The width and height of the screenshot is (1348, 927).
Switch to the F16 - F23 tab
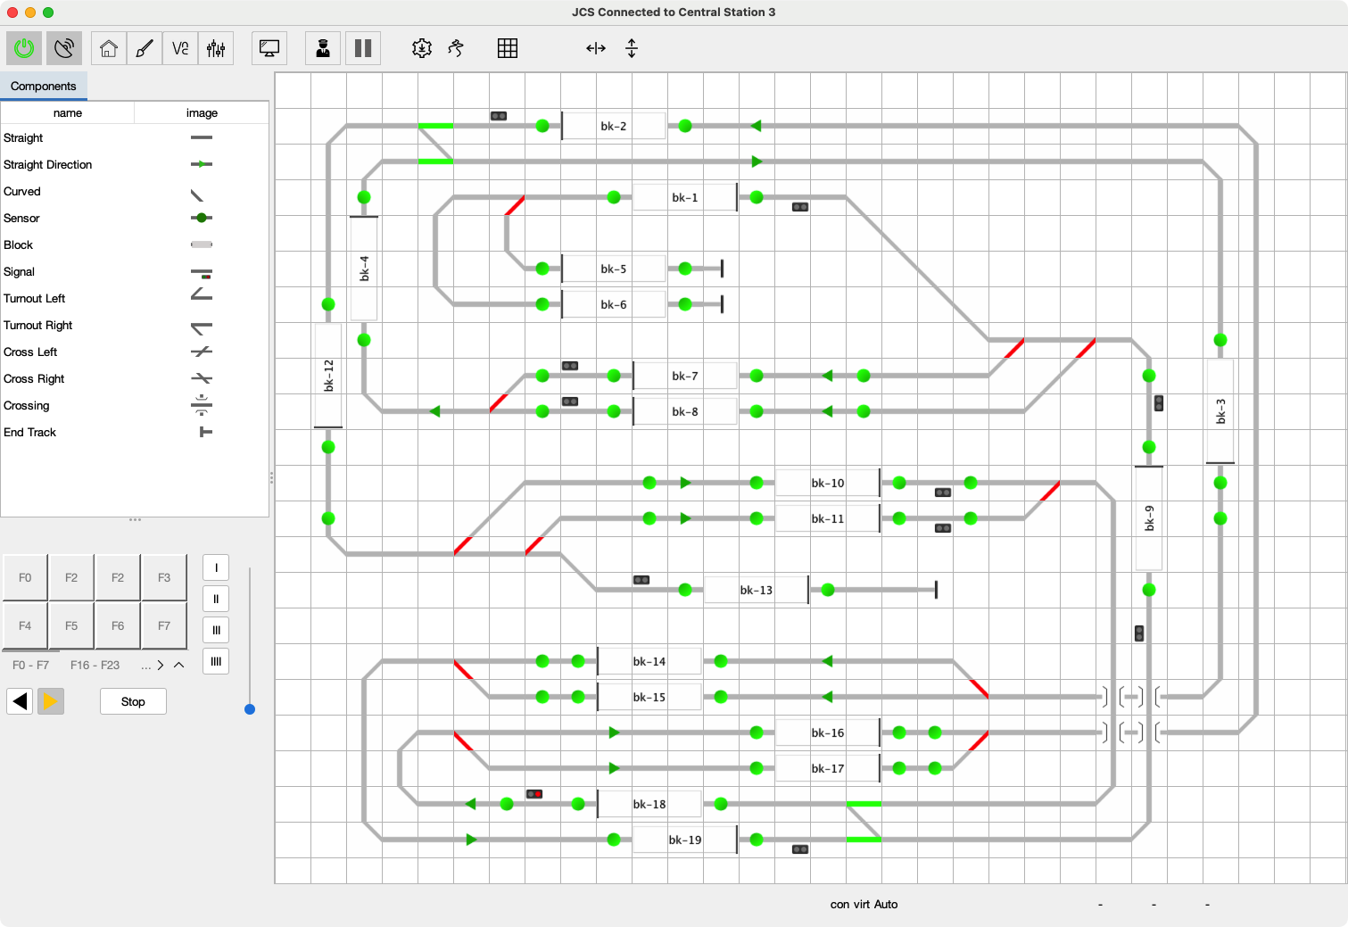click(x=95, y=666)
